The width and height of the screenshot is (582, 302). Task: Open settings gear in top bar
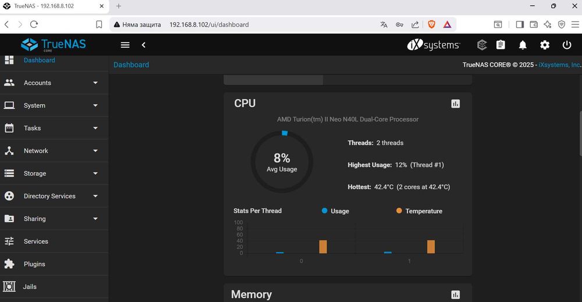[x=545, y=45]
